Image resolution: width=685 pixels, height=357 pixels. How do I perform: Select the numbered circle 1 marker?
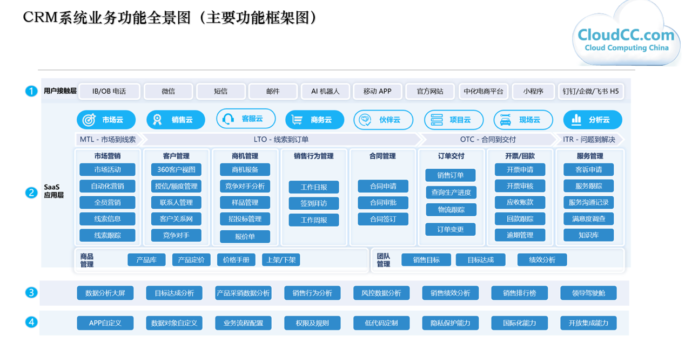pos(31,91)
